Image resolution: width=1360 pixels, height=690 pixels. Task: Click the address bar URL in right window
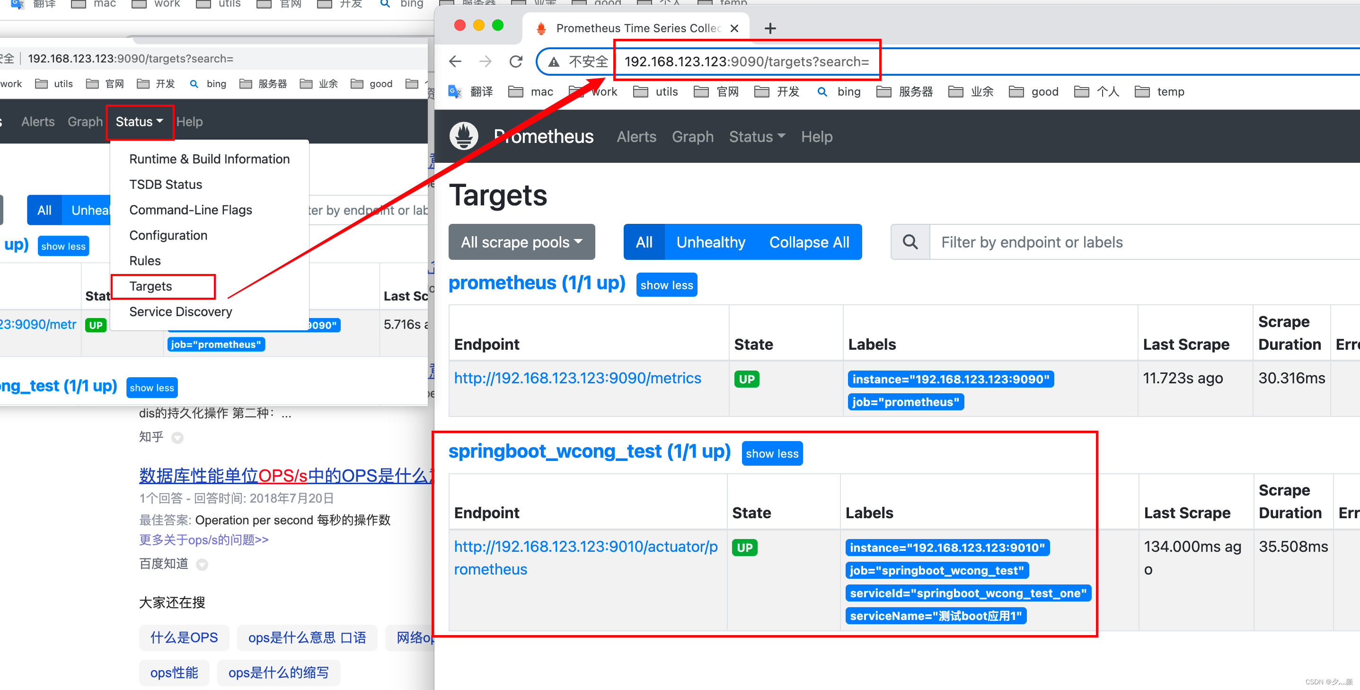[x=747, y=62]
